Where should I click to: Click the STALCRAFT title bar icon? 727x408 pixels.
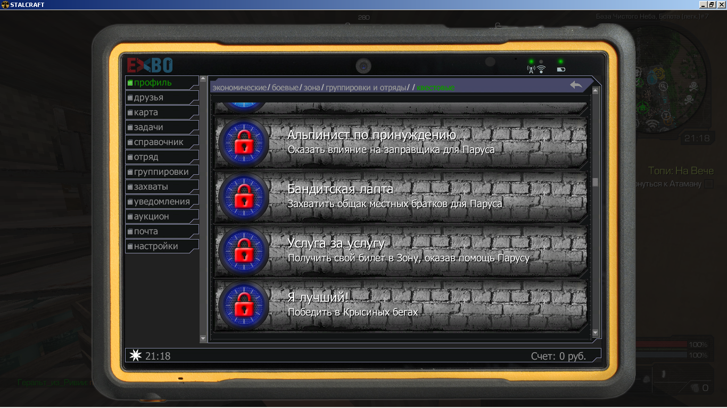coord(5,4)
